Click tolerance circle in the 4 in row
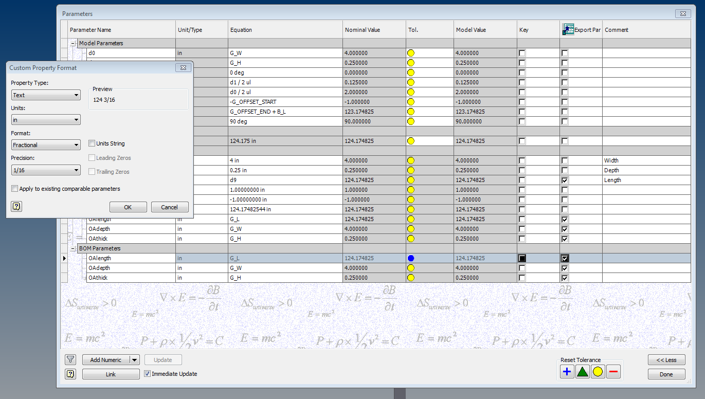The image size is (705, 399). pos(410,160)
